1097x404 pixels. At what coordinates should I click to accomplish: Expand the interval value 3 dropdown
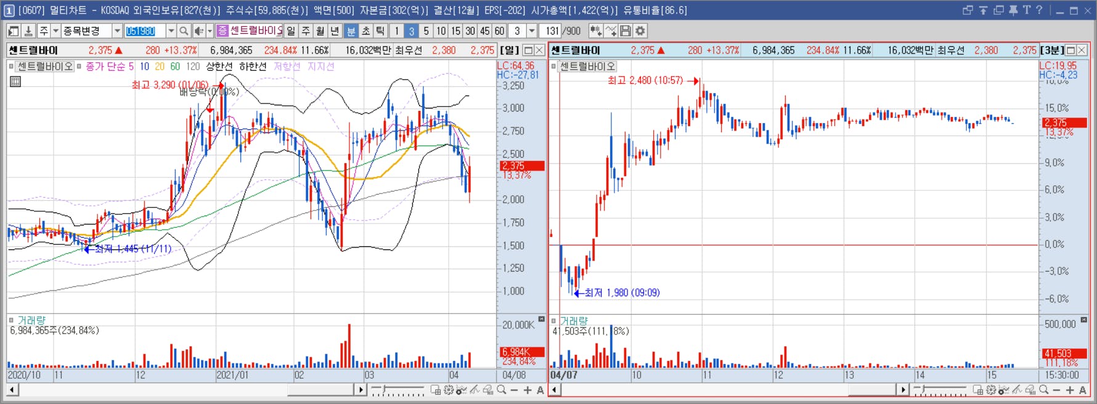click(x=532, y=31)
